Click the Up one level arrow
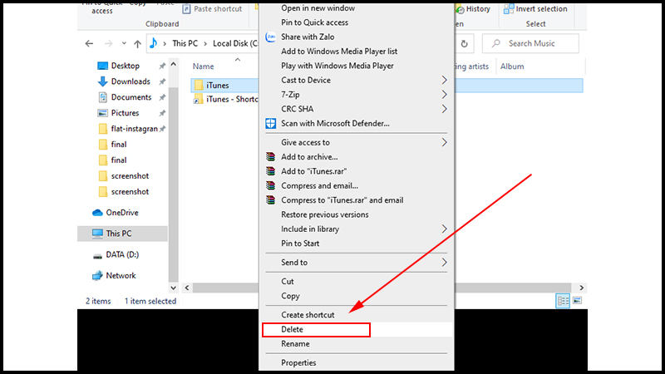The width and height of the screenshot is (665, 374). pyautogui.click(x=137, y=43)
